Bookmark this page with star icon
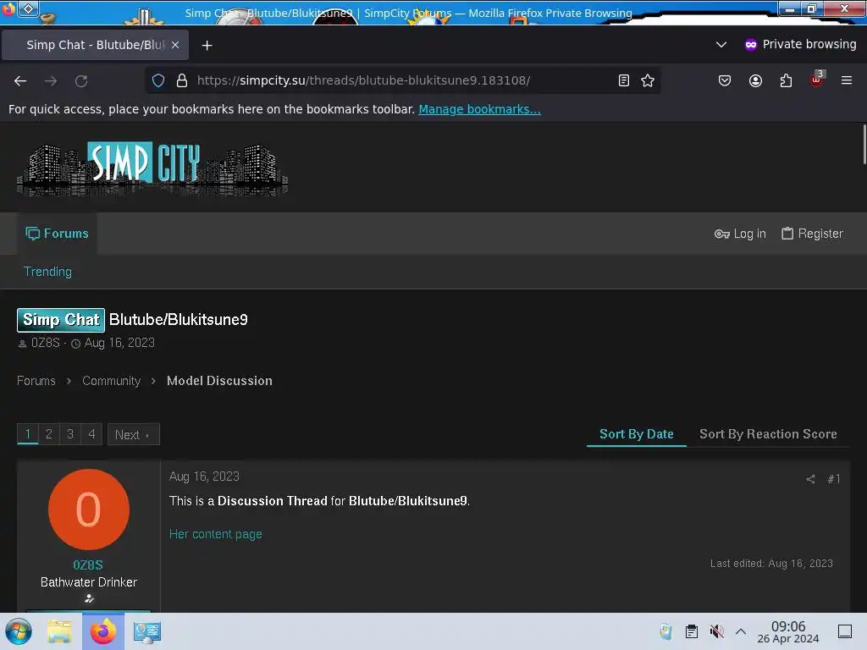This screenshot has width=867, height=650. tap(648, 80)
